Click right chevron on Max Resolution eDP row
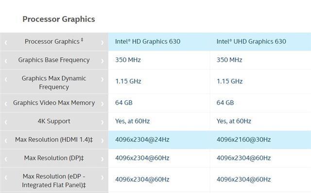 click(x=102, y=177)
